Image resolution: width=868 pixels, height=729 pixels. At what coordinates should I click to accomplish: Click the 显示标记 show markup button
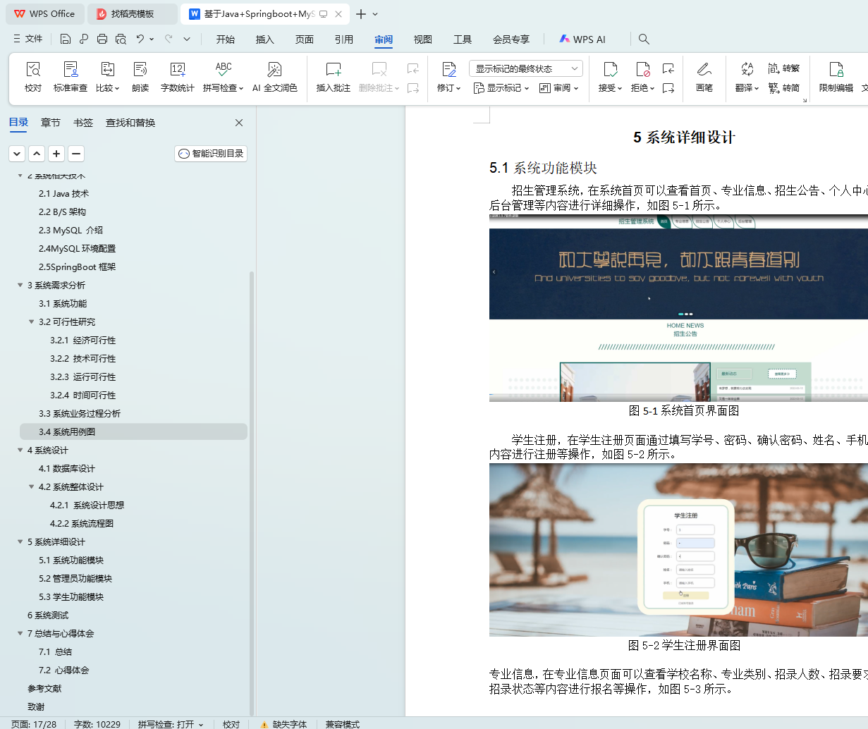click(501, 88)
